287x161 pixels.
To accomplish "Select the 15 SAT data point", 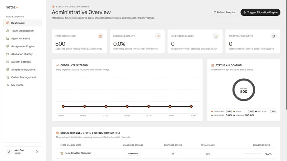I will (x=191, y=106).
